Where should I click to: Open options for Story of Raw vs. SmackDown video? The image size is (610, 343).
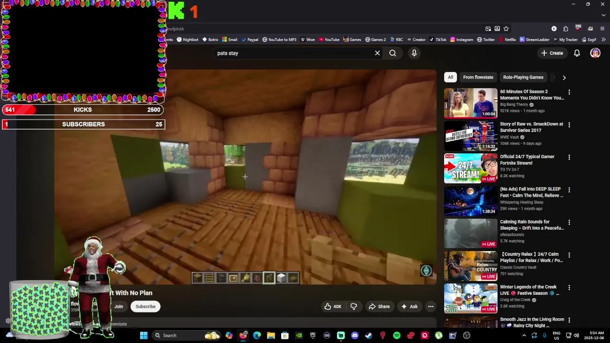coord(569,125)
